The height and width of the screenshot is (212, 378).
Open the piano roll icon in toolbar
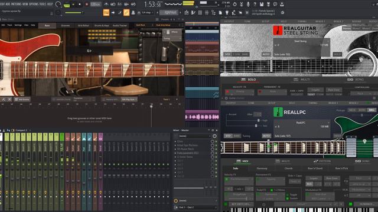[193, 12]
